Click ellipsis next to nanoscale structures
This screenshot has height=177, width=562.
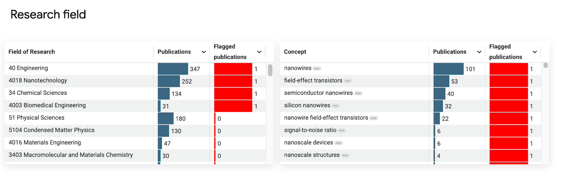point(346,155)
